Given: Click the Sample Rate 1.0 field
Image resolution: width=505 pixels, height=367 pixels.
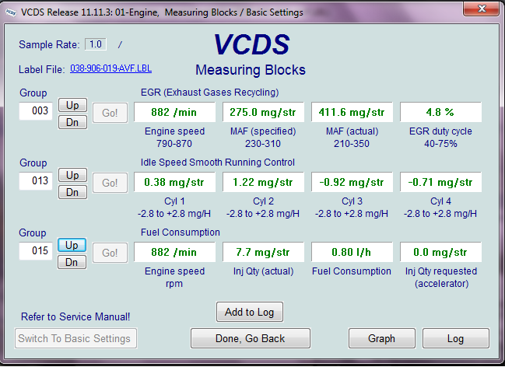Looking at the screenshot, I should (x=96, y=44).
